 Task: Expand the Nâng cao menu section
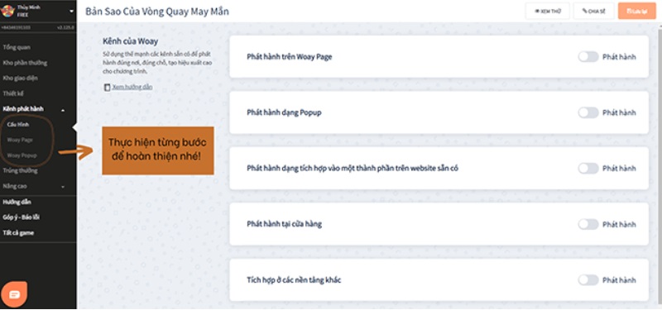coord(63,187)
